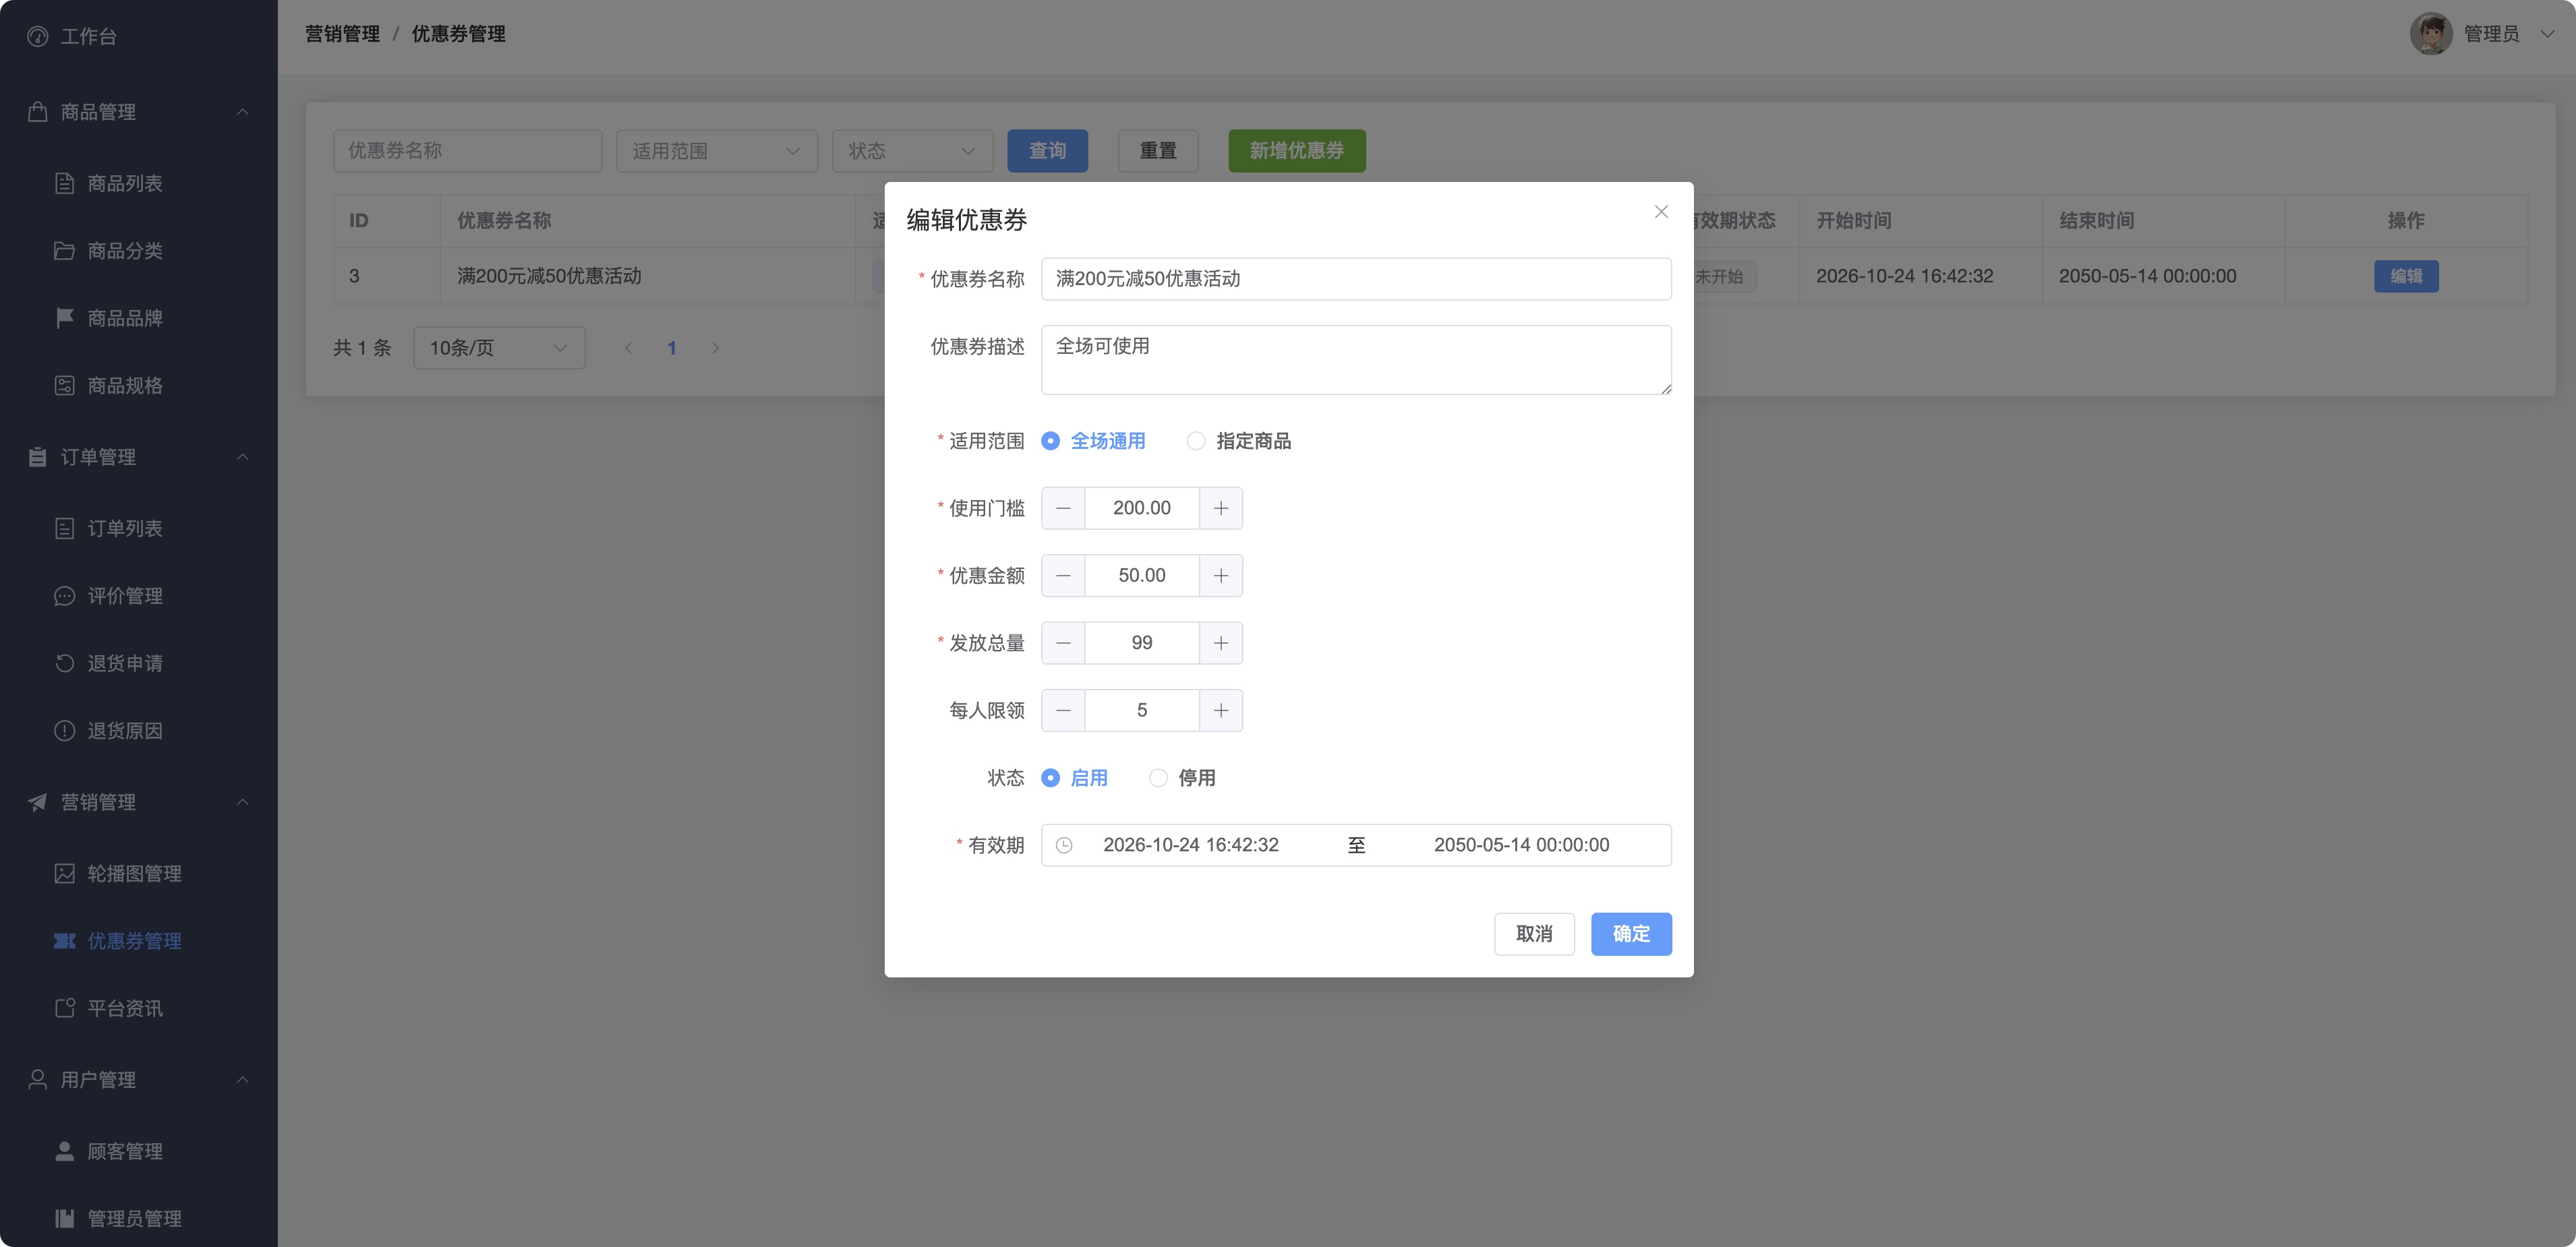Click the 轮播图管理 picture icon
Image resolution: width=2576 pixels, height=1247 pixels.
65,874
